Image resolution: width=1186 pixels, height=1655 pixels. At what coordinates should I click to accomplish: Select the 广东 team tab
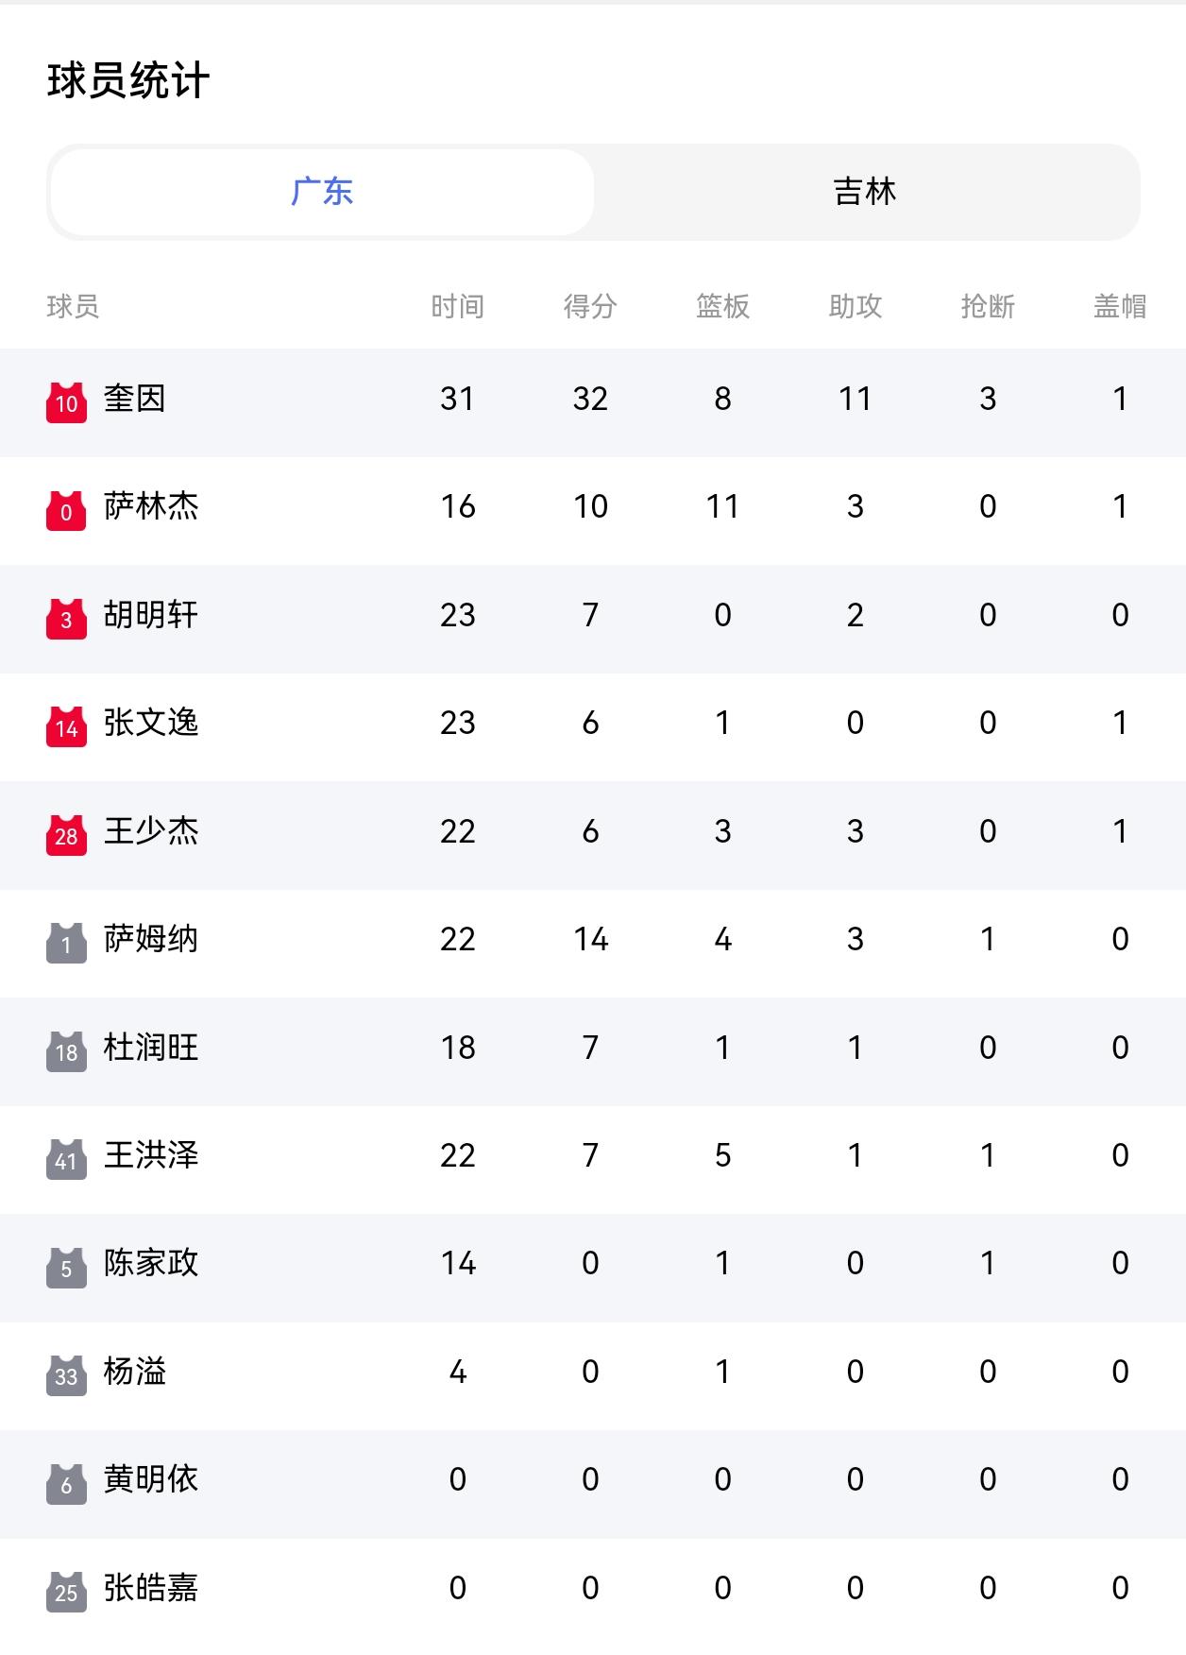[322, 192]
